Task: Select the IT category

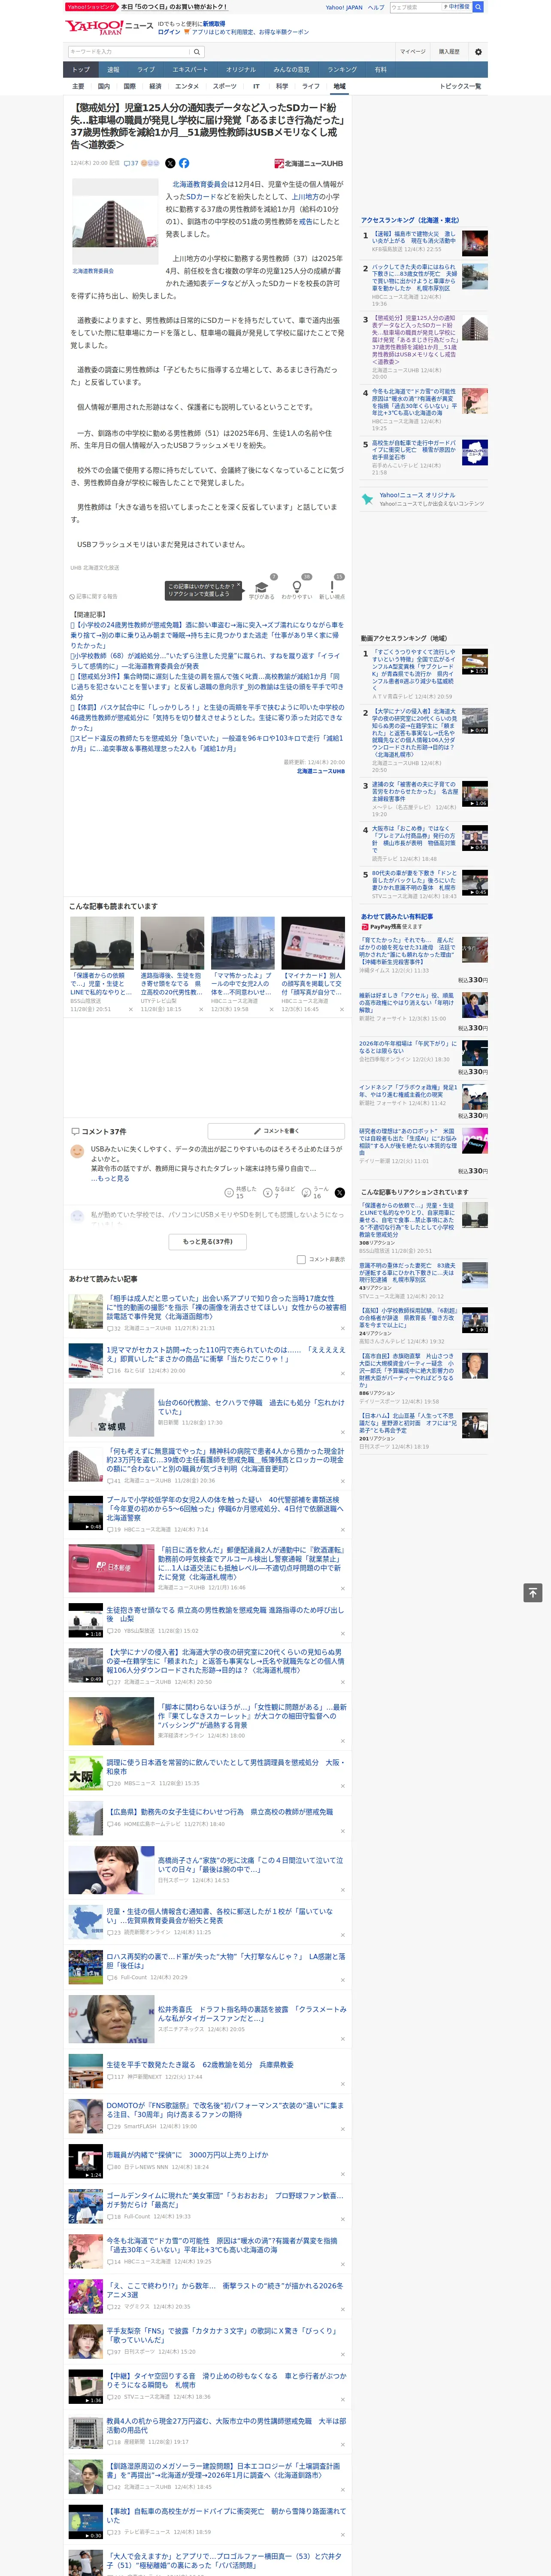Action: pos(256,86)
